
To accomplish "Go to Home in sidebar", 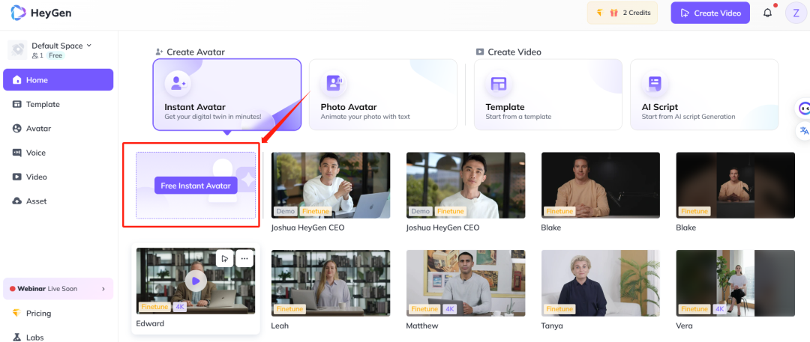I will 58,80.
